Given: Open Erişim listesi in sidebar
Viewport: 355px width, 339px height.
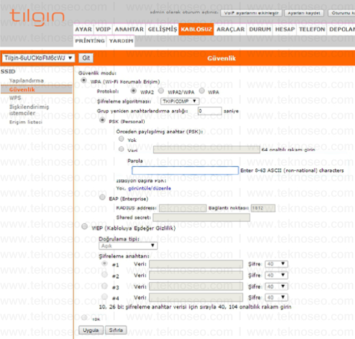Looking at the screenshot, I should pyautogui.click(x=26, y=122).
